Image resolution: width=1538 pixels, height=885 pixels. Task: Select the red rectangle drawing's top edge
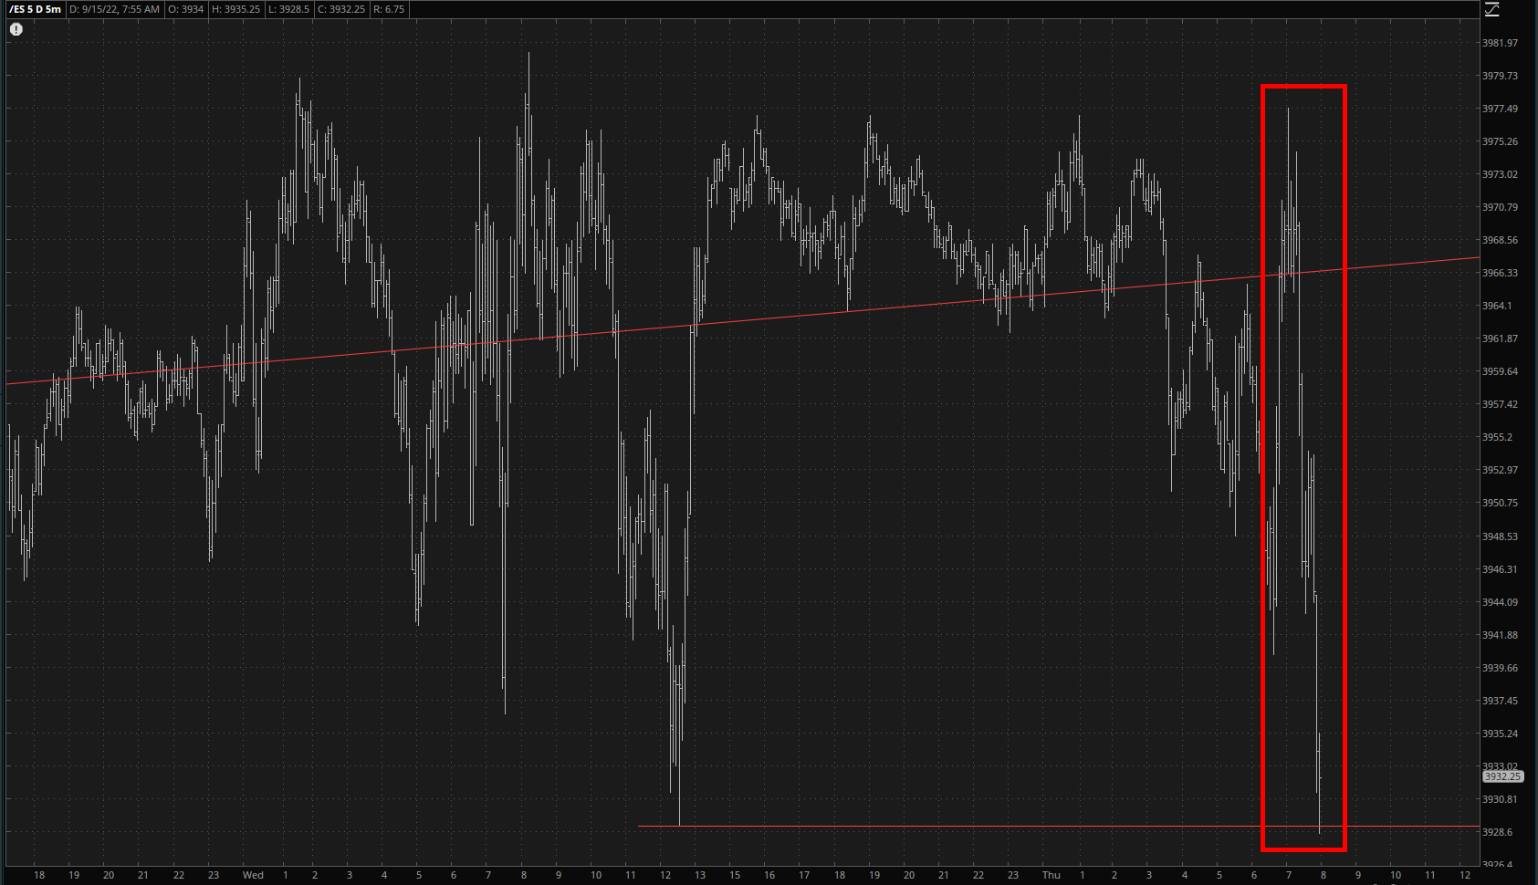point(1303,87)
